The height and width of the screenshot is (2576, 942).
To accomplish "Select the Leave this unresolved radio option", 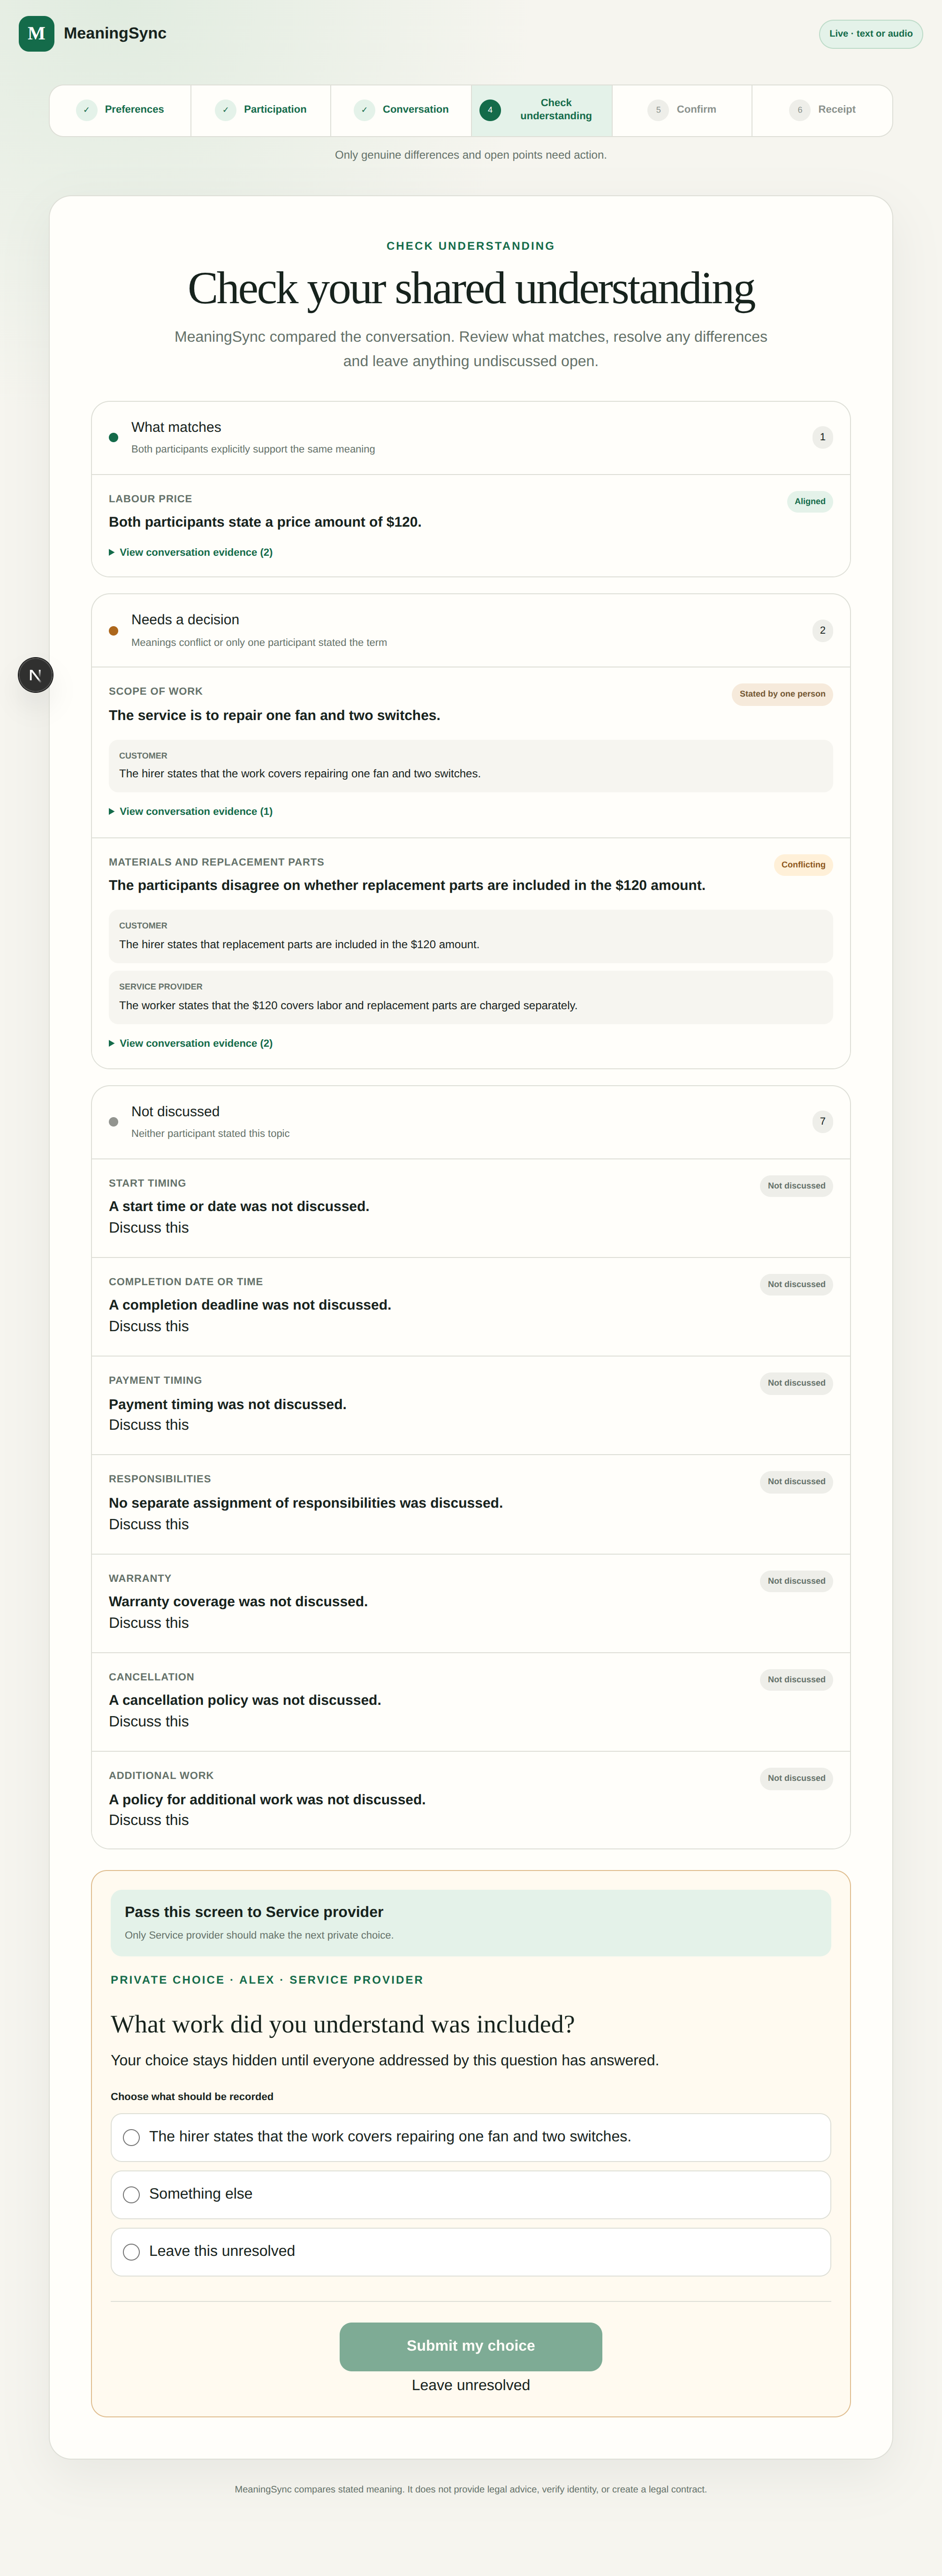I will coord(471,2251).
